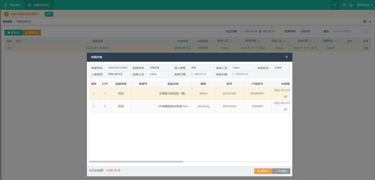Close the 单据详情 dialog with the X

[287, 57]
